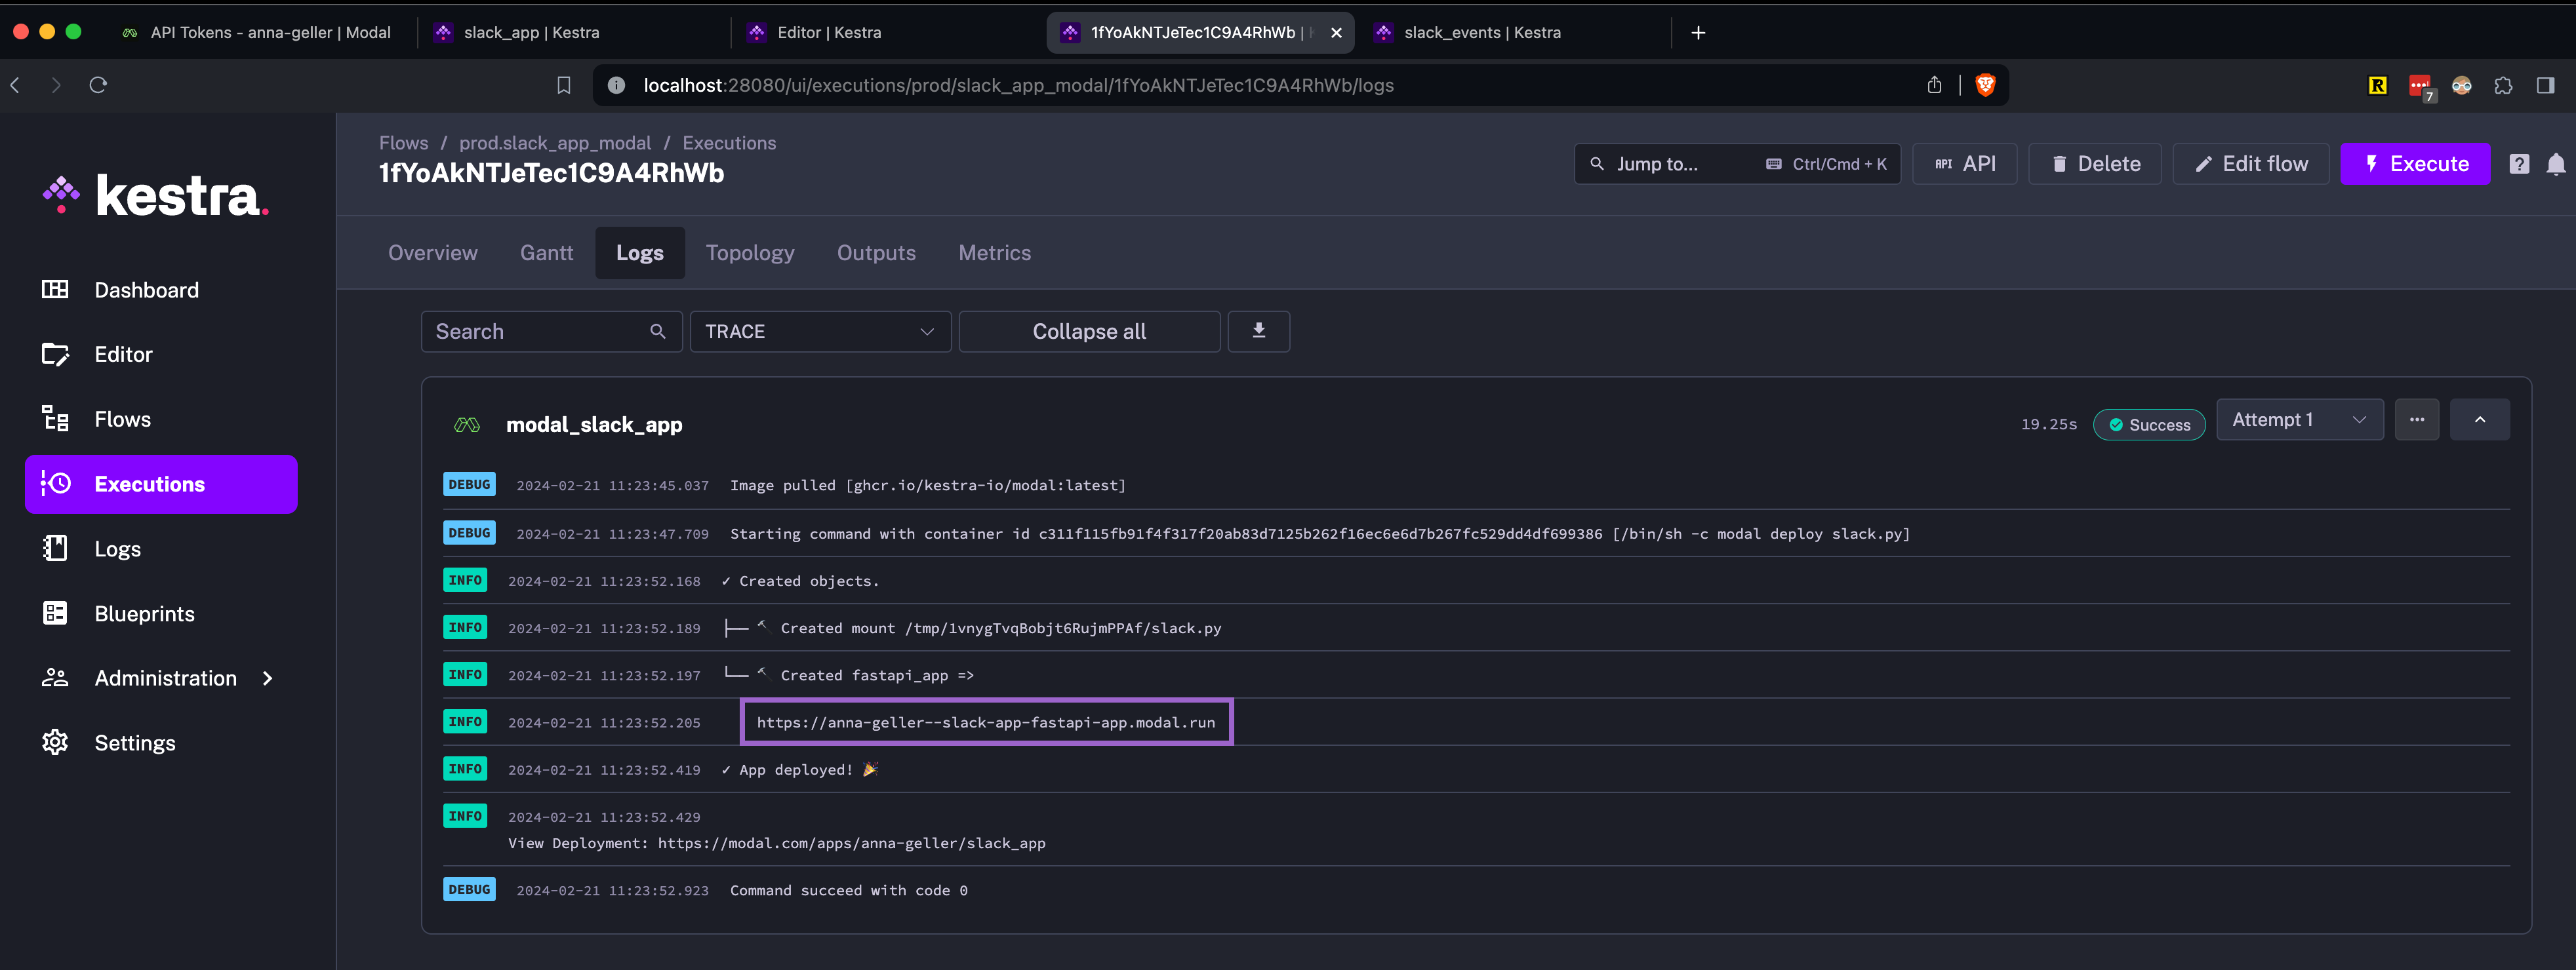Click the prod.slack_app_modal breadcrumb link

[554, 143]
